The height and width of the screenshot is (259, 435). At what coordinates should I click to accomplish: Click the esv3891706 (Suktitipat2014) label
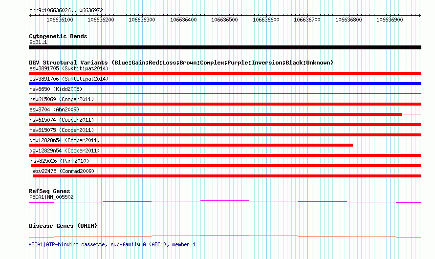[x=69, y=79]
